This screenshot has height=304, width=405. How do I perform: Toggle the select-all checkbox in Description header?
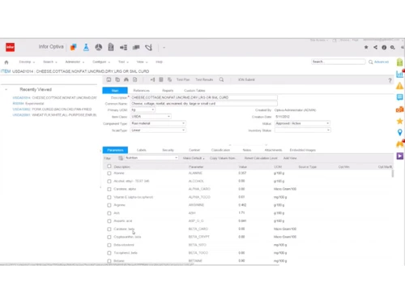point(109,166)
